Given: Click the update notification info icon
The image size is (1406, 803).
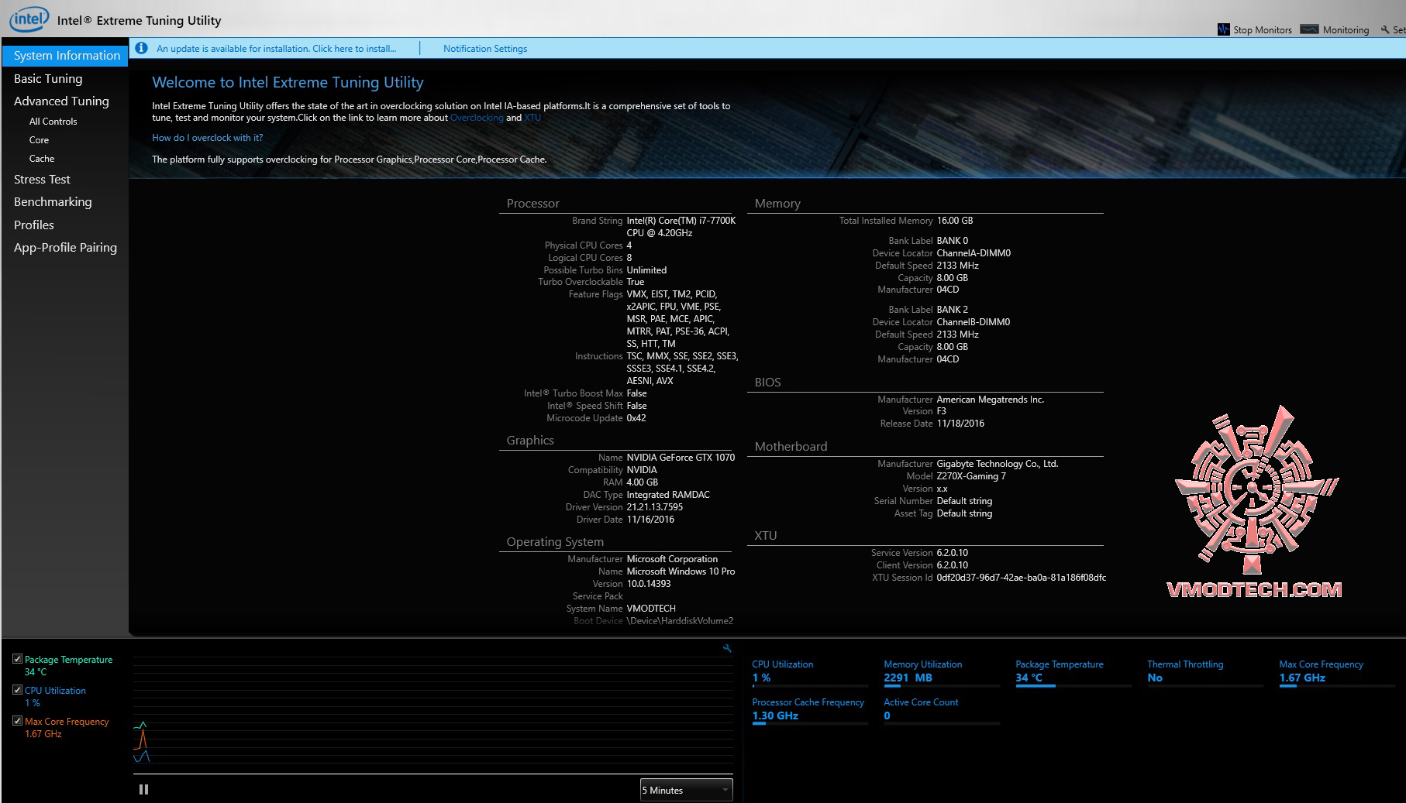Looking at the screenshot, I should 141,48.
